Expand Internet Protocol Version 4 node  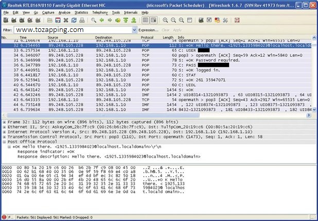click(x=4, y=132)
